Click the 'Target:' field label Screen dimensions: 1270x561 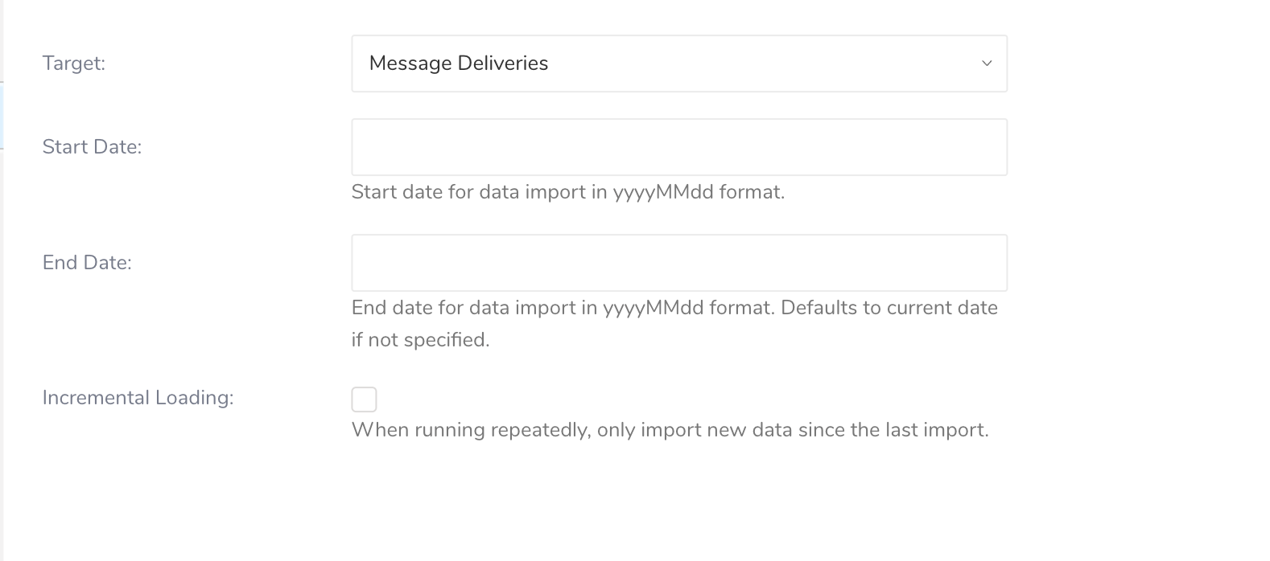coord(74,63)
